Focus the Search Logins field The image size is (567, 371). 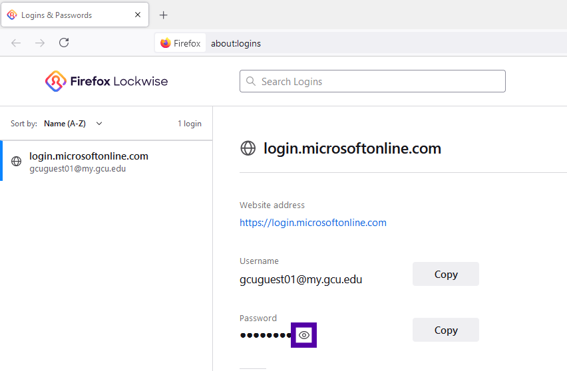click(373, 81)
